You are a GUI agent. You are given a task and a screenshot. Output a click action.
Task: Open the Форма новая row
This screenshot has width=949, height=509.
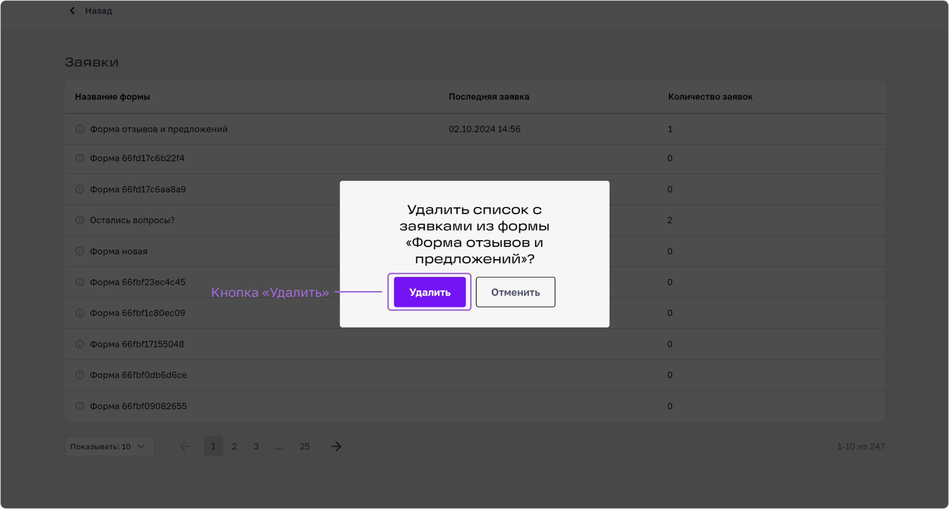475,251
